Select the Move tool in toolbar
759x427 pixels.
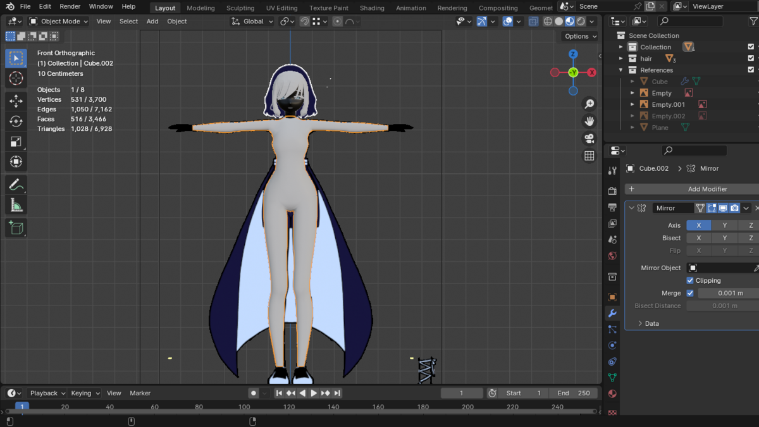16,101
